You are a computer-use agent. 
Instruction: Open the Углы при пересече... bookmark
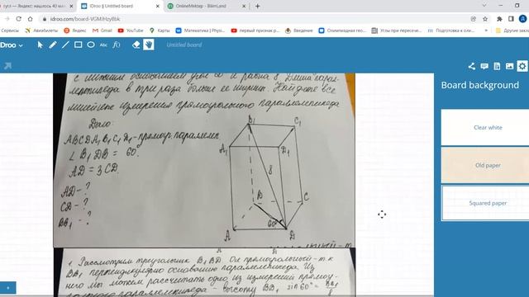pos(397,31)
